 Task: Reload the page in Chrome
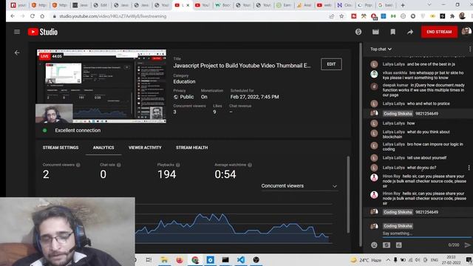33,16
